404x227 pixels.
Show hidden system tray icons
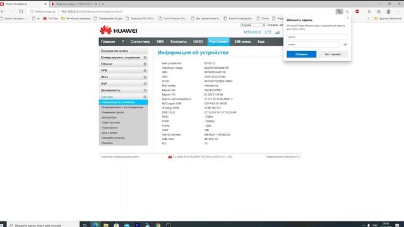click(x=364, y=225)
